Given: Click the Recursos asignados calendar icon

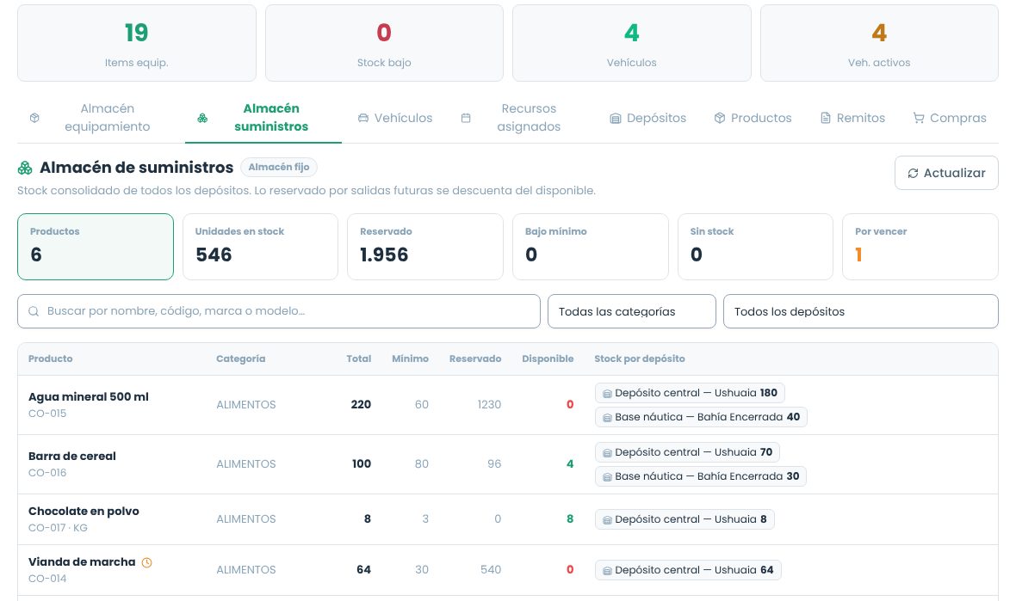Looking at the screenshot, I should pyautogui.click(x=466, y=118).
